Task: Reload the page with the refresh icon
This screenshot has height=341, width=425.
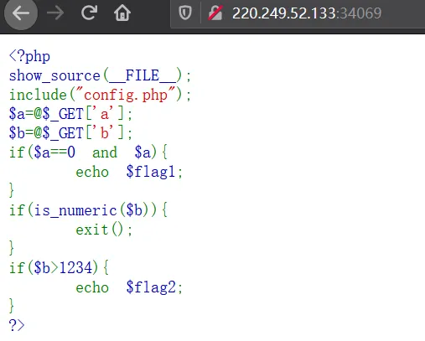Action: click(89, 13)
